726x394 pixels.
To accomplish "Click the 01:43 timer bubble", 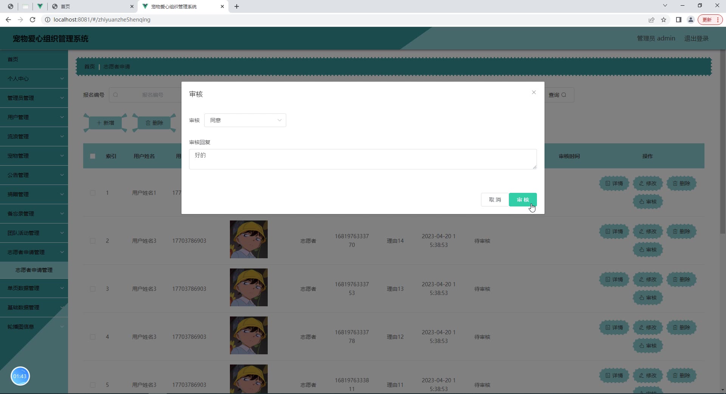I will [20, 376].
